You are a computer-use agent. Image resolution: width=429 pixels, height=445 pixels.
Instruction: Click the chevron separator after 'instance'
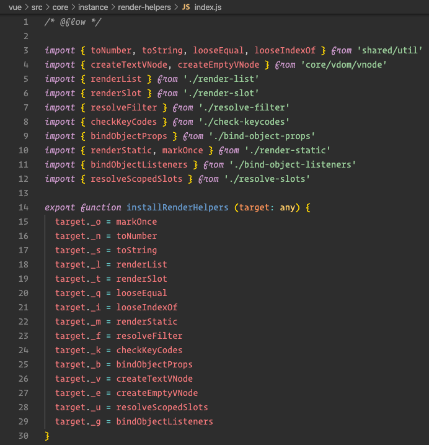pyautogui.click(x=113, y=7)
